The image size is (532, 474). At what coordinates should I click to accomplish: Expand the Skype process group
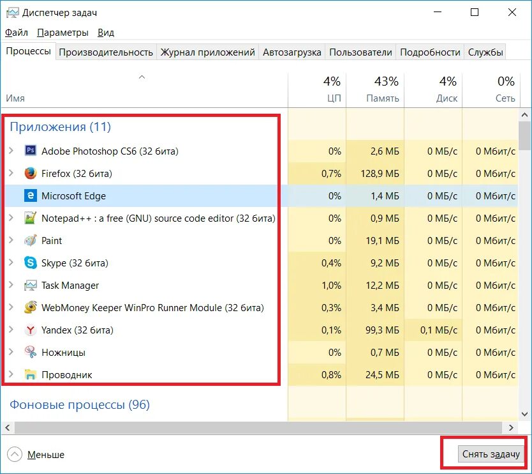point(11,263)
